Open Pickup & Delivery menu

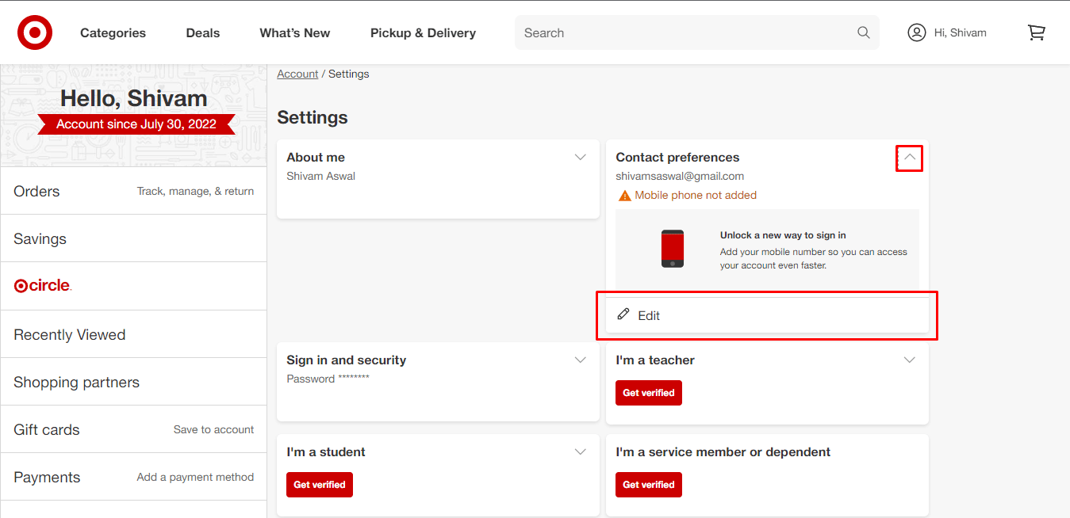click(x=423, y=32)
